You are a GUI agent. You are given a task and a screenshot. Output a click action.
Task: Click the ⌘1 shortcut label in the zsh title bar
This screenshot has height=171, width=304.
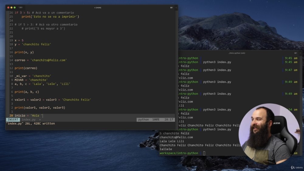pyautogui.click(x=295, y=53)
